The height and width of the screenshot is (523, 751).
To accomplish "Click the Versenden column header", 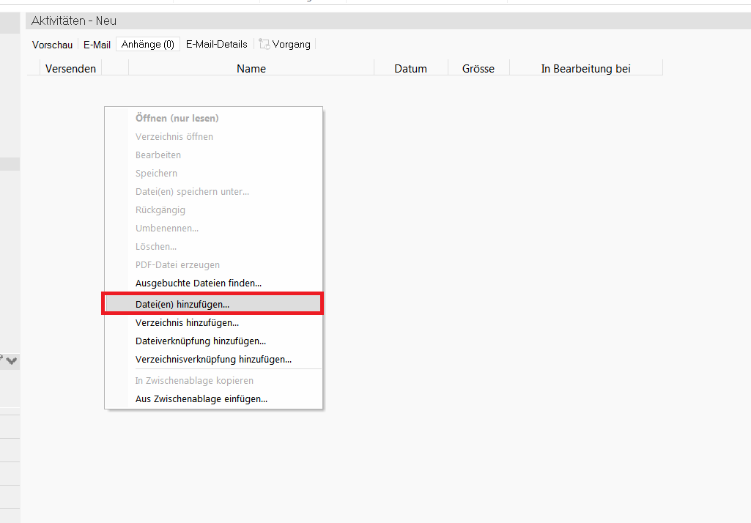I will coord(70,69).
